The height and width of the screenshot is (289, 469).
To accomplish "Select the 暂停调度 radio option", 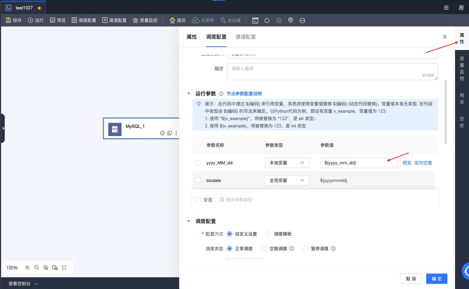I will [x=305, y=248].
